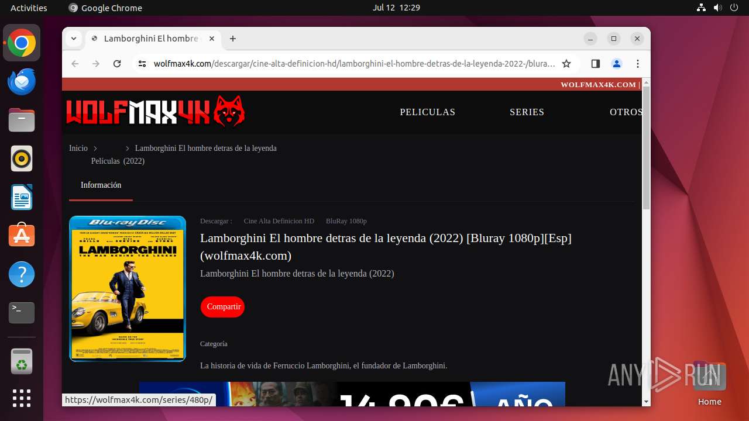The height and width of the screenshot is (421, 749).
Task: Open Ubuntu Software store icon
Action: click(22, 236)
